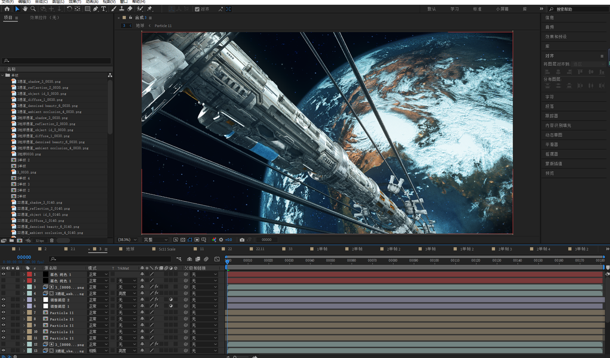This screenshot has width=610, height=358.
Task: Click the blue +0.0 exposure value
Action: pos(229,240)
